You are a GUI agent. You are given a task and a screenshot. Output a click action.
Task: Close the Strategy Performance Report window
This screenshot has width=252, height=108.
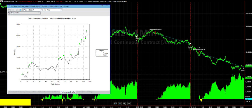point(107,6)
